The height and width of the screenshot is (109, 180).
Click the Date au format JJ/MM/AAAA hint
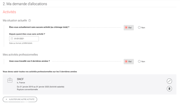21,43
